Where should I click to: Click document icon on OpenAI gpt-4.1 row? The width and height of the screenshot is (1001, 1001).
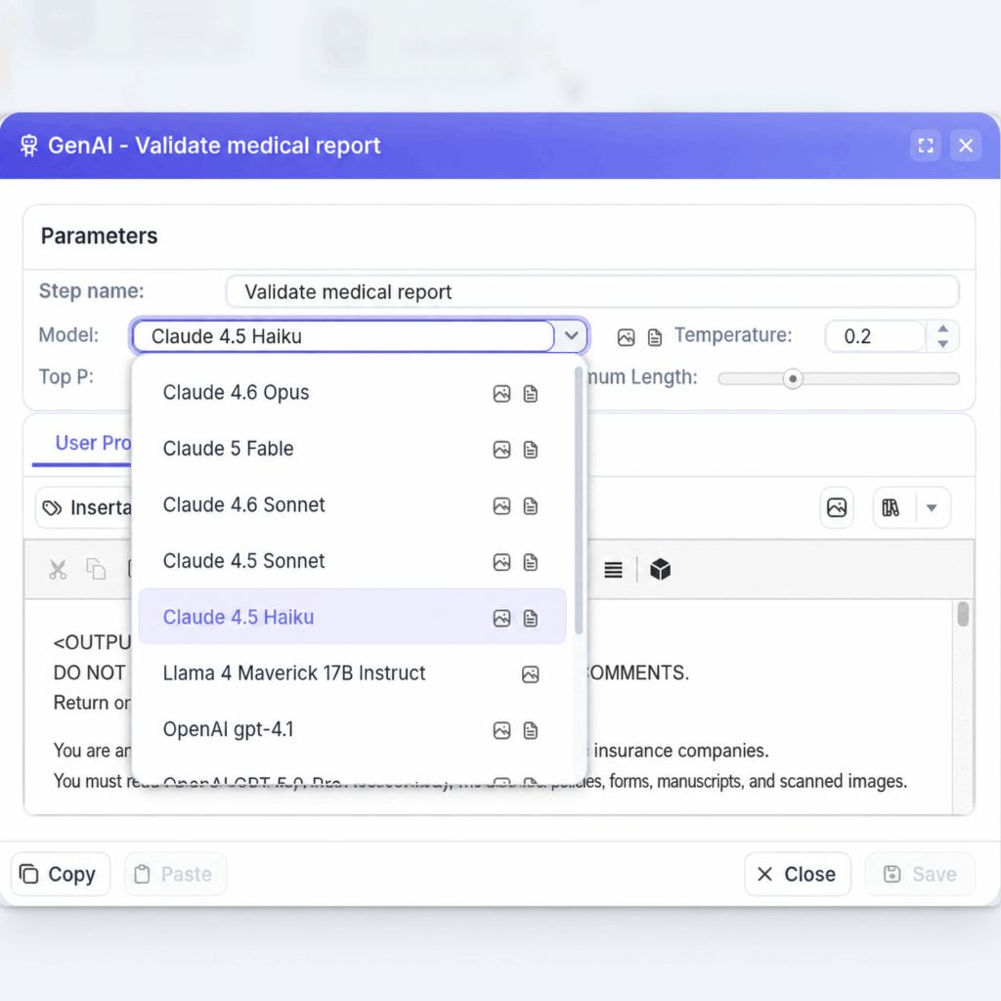pos(530,730)
